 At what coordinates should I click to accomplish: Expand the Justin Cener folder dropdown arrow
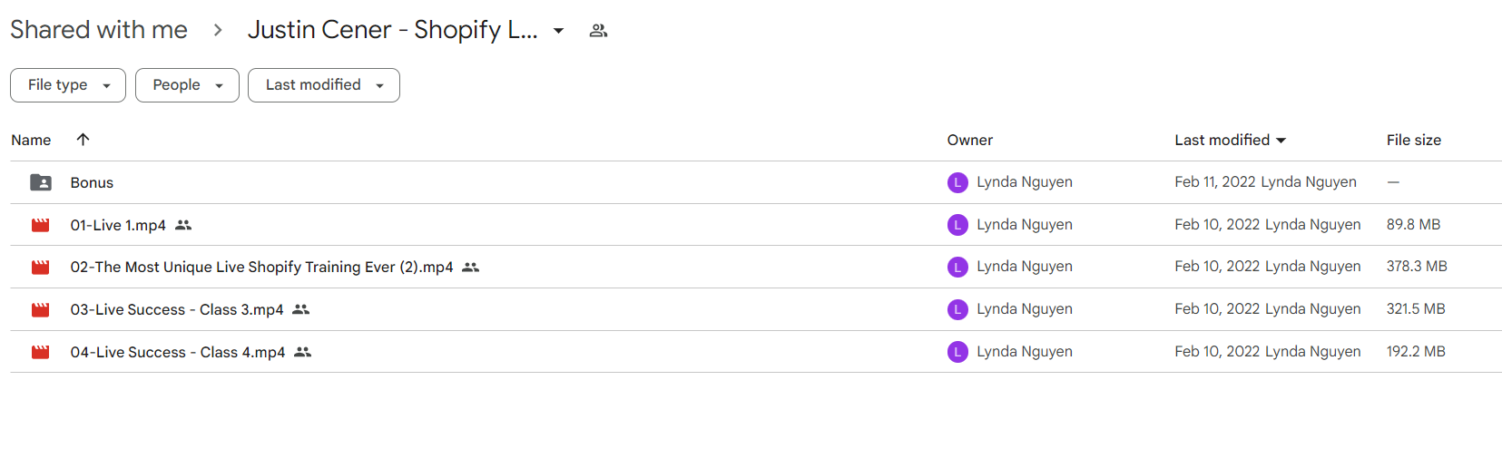(559, 31)
